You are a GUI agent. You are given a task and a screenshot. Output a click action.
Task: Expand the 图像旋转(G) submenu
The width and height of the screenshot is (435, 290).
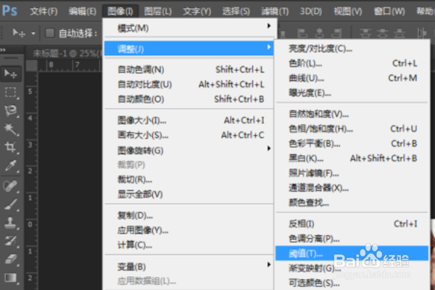pyautogui.click(x=189, y=150)
